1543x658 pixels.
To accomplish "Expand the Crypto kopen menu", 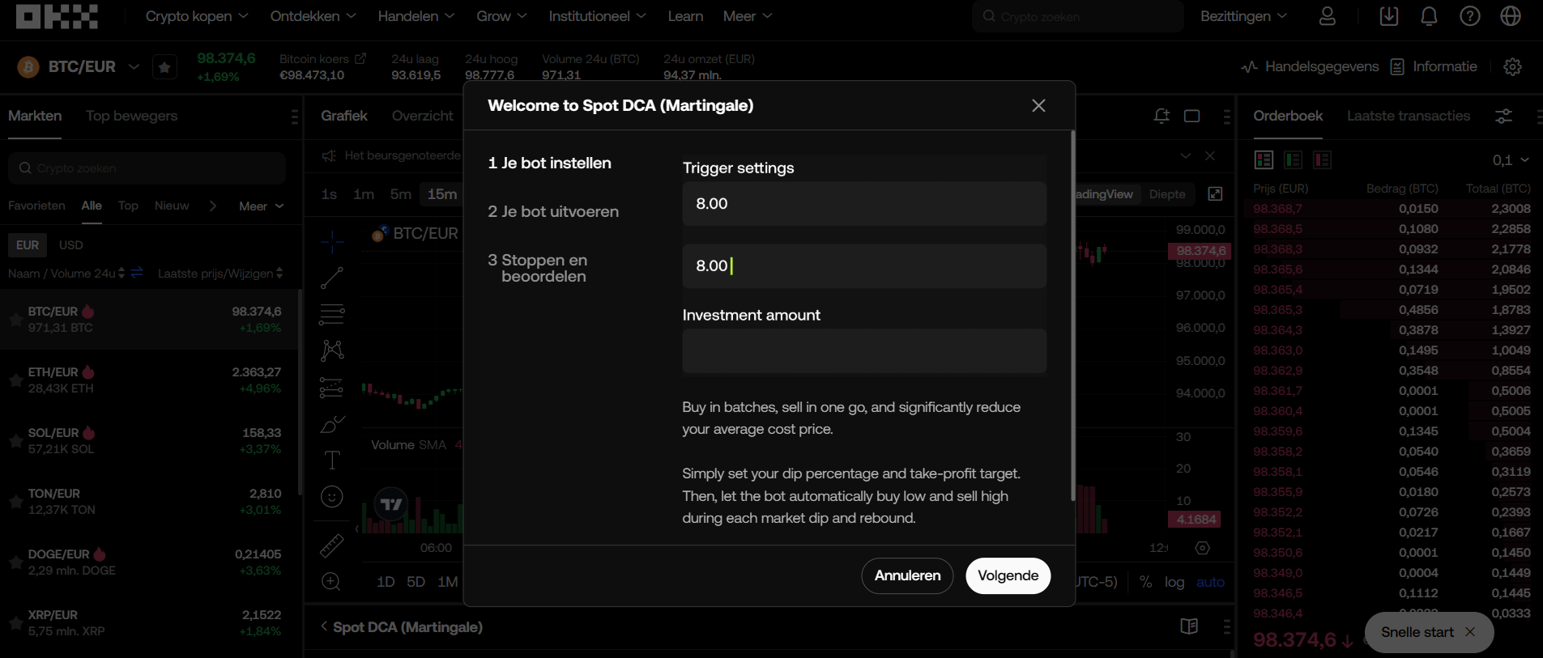I will click(197, 16).
